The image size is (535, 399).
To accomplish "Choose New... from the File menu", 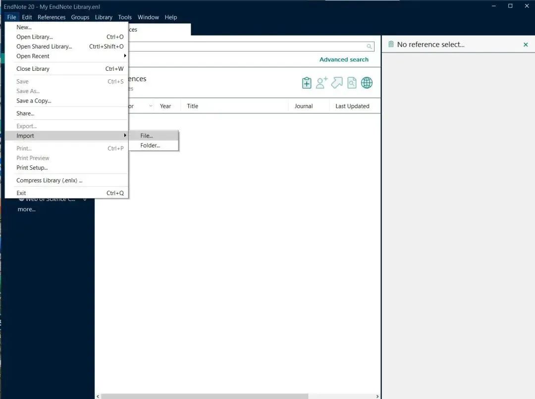I will tap(66, 27).
